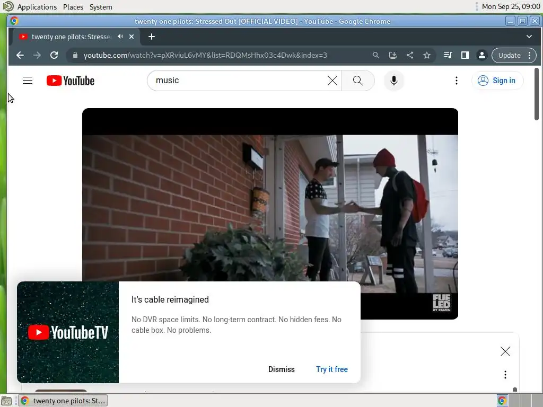Viewport: 543px width, 407px height.
Task: Click the Chrome Update button
Action: point(509,55)
